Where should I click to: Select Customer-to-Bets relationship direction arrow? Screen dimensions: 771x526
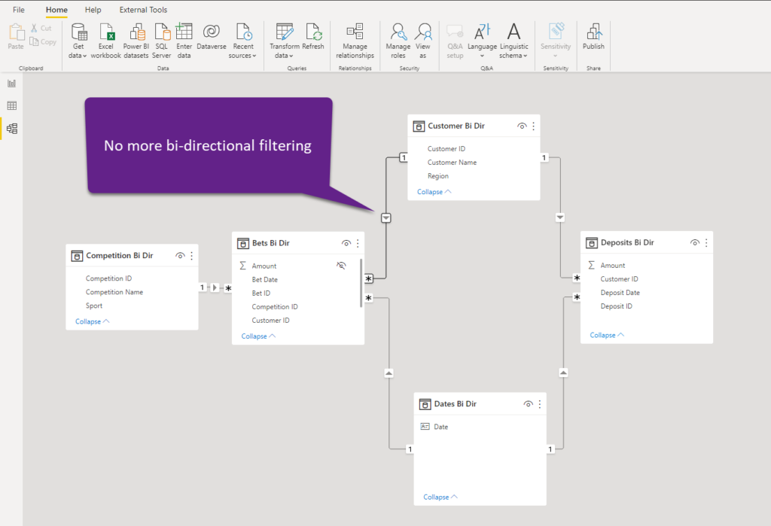coord(386,217)
